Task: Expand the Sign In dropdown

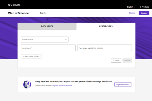Action: 133,13
